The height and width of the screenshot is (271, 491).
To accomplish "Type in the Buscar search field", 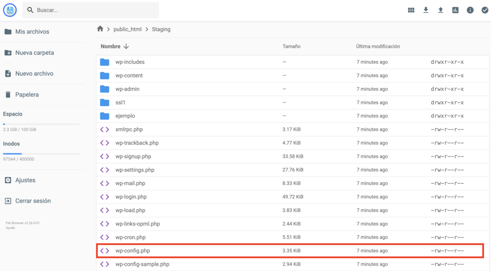I will click(96, 10).
